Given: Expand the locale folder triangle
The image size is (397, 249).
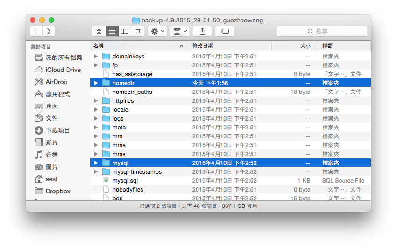Looking at the screenshot, I should coord(96,109).
